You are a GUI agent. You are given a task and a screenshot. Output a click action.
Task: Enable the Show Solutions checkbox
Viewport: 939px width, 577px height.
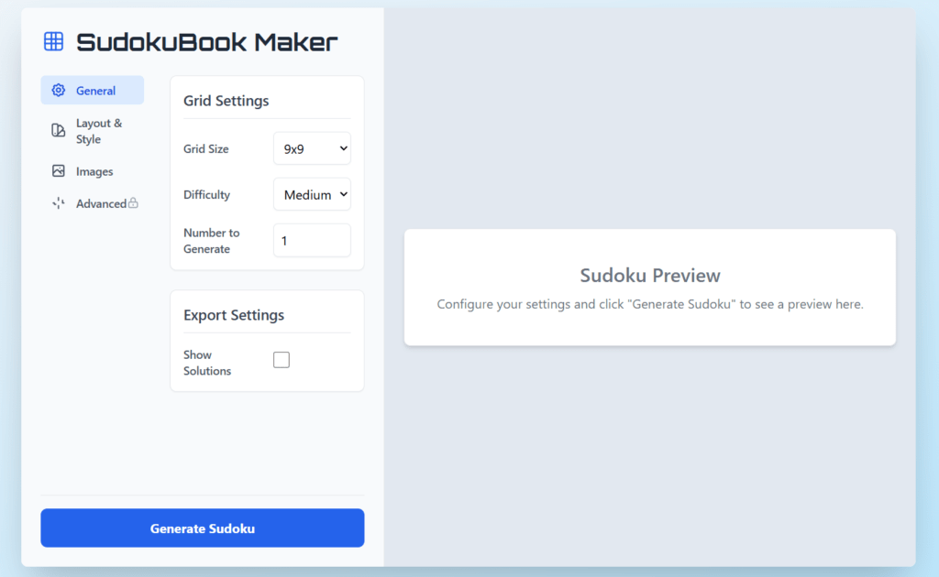[282, 360]
